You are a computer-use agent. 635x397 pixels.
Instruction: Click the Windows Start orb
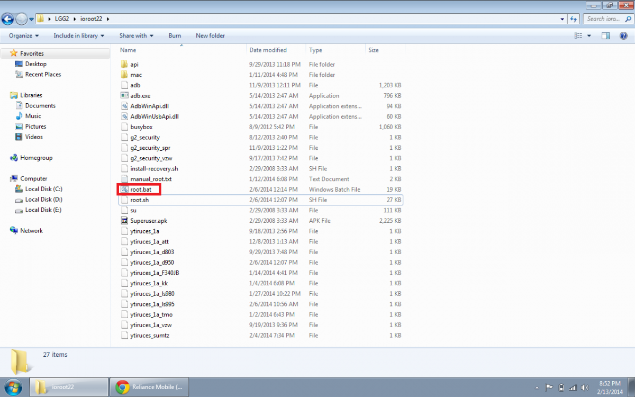[x=13, y=386]
